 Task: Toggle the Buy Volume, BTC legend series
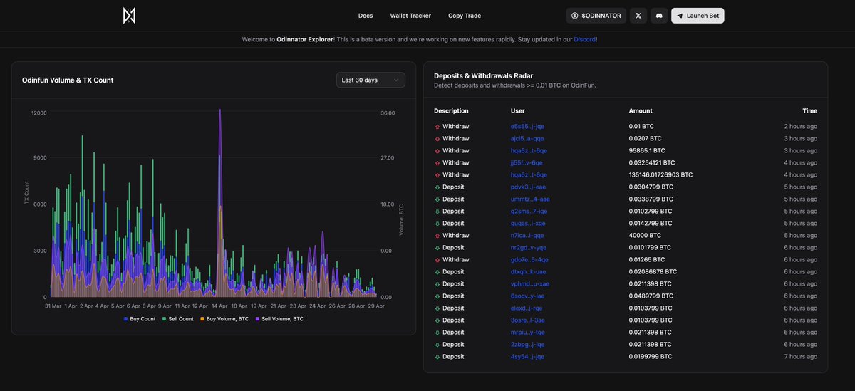[224, 319]
